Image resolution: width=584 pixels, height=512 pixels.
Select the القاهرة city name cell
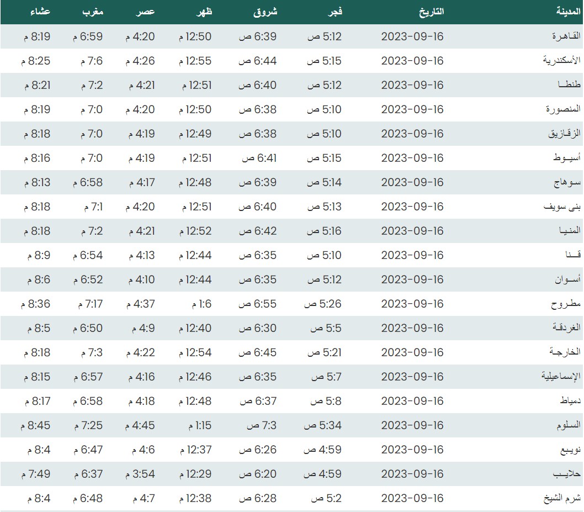click(x=566, y=36)
